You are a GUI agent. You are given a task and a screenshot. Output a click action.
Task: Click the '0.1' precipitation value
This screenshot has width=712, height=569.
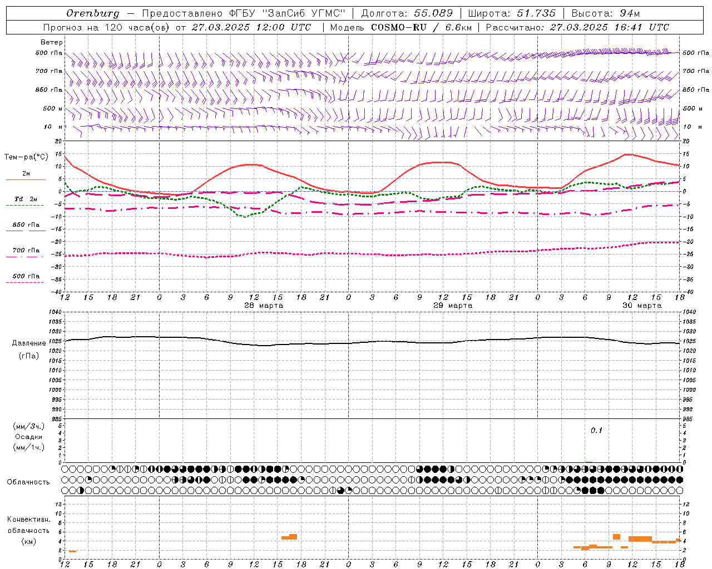point(596,431)
